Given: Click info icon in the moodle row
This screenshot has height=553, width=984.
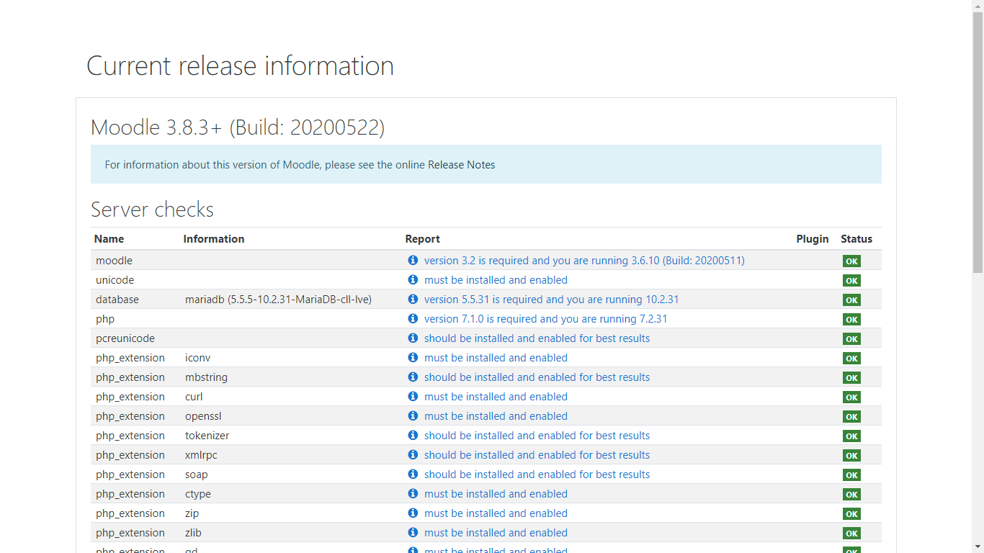Looking at the screenshot, I should (413, 260).
